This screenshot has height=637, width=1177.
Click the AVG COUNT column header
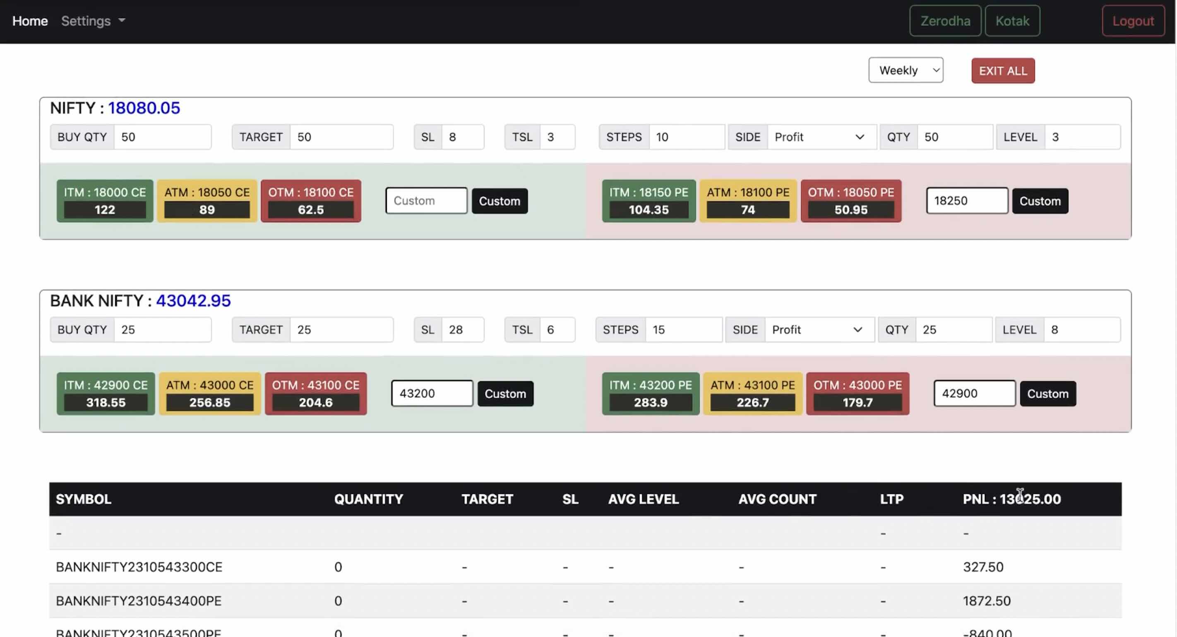(777, 499)
